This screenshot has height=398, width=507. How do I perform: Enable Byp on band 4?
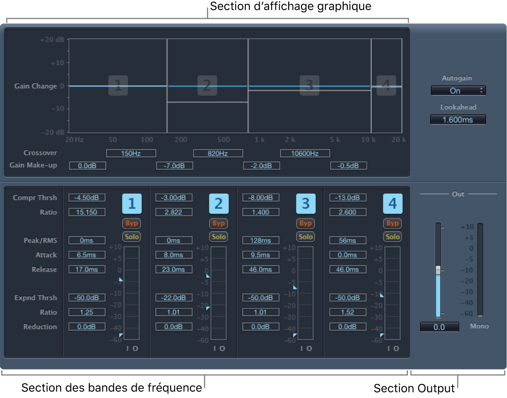[x=392, y=223]
